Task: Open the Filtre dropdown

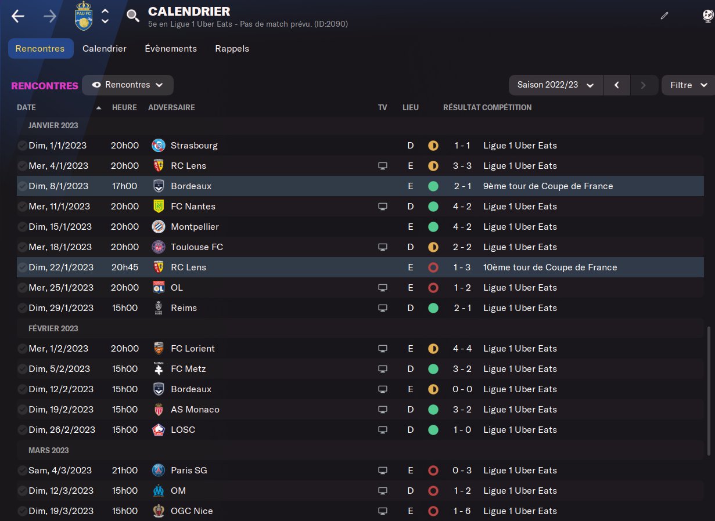Action: (x=688, y=85)
